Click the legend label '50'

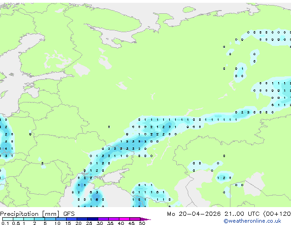[x=142, y=223]
